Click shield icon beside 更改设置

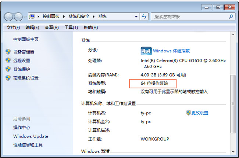(x=189, y=113)
